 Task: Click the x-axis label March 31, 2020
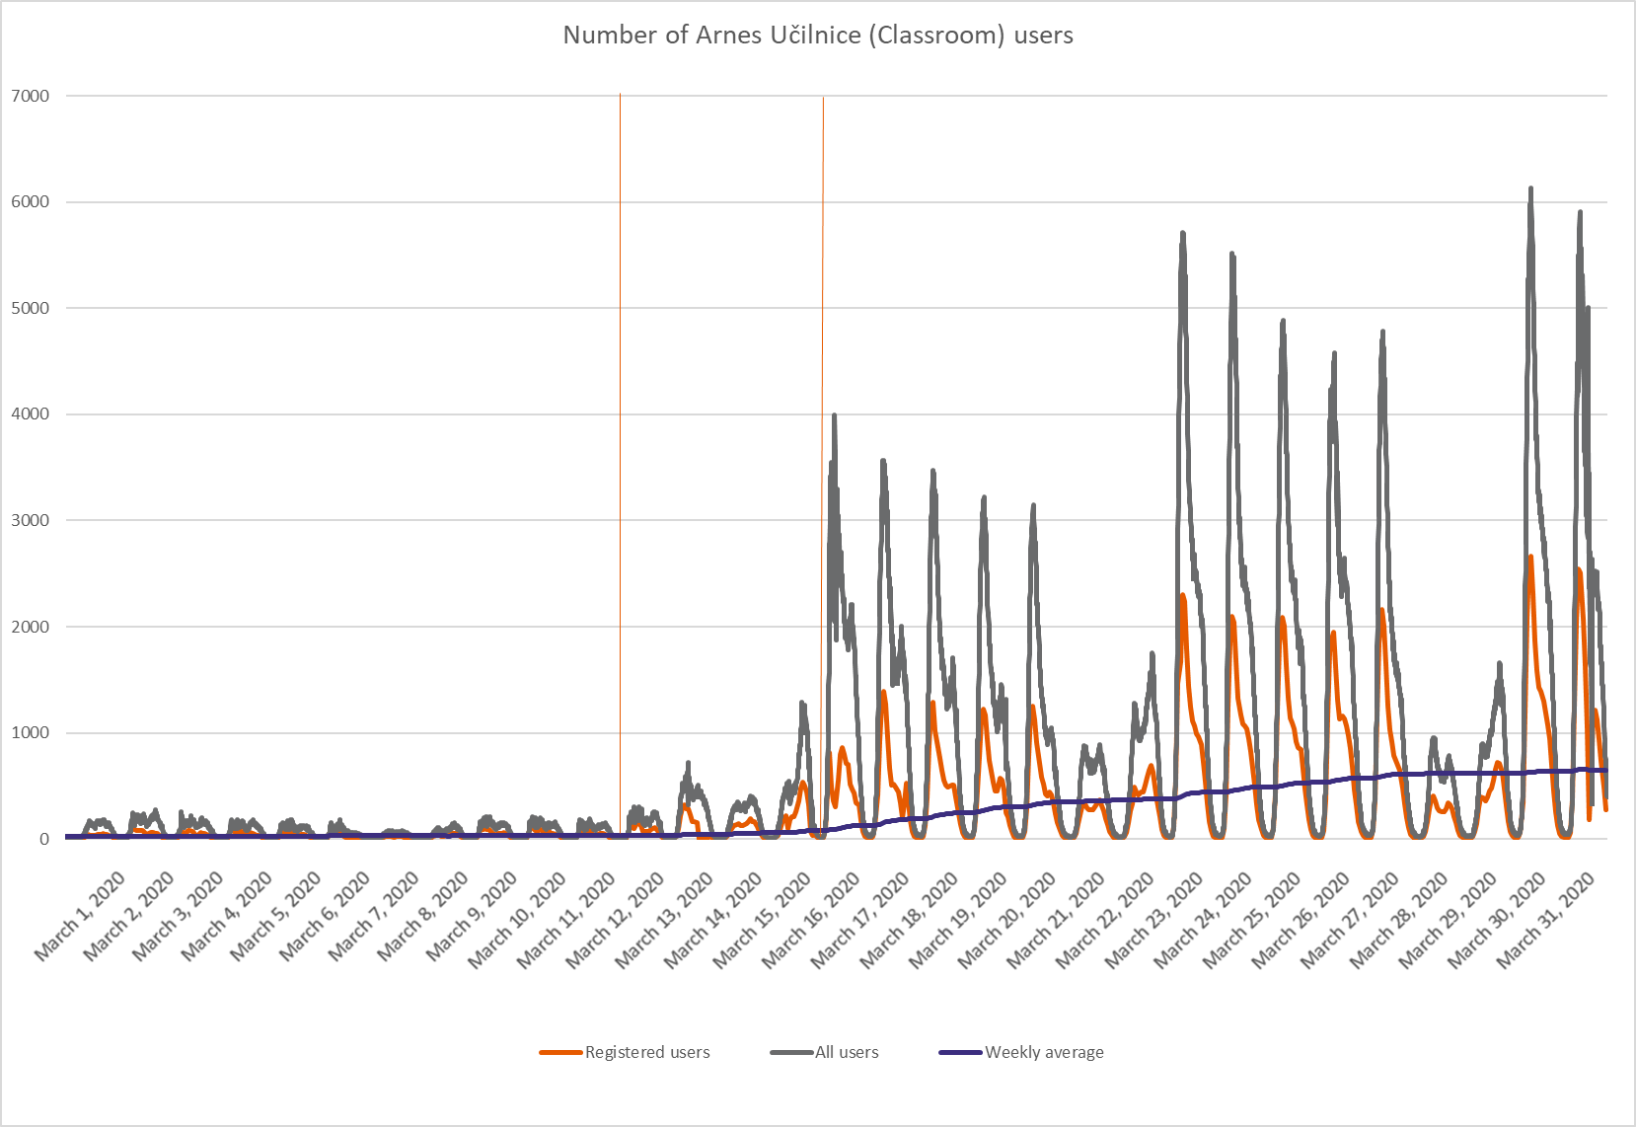coord(1547,920)
